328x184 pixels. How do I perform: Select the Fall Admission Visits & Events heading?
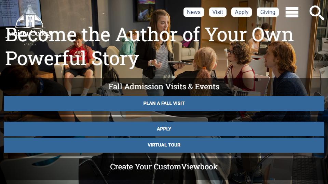pos(164,87)
